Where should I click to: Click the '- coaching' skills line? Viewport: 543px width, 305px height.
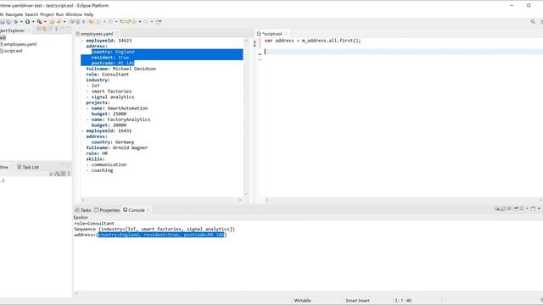tap(99, 170)
